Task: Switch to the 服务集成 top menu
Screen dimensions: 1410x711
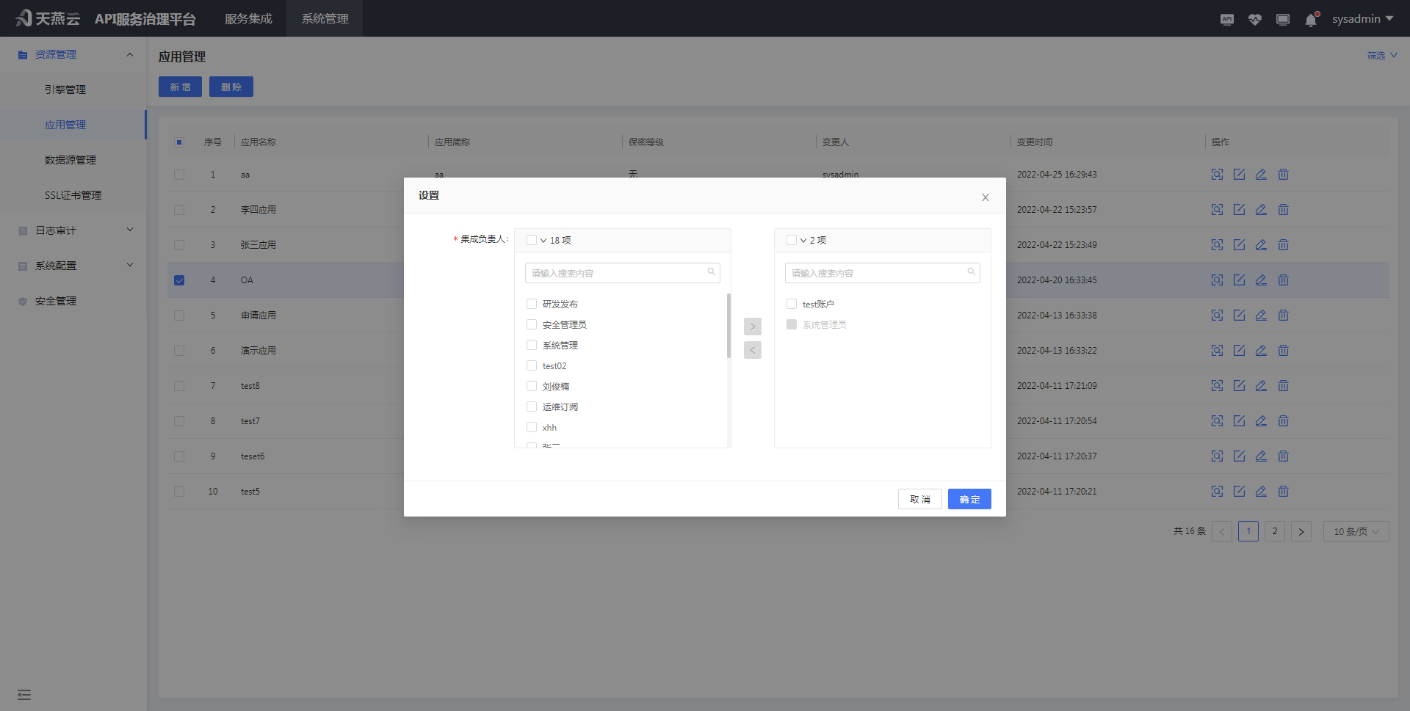Action: pos(248,18)
